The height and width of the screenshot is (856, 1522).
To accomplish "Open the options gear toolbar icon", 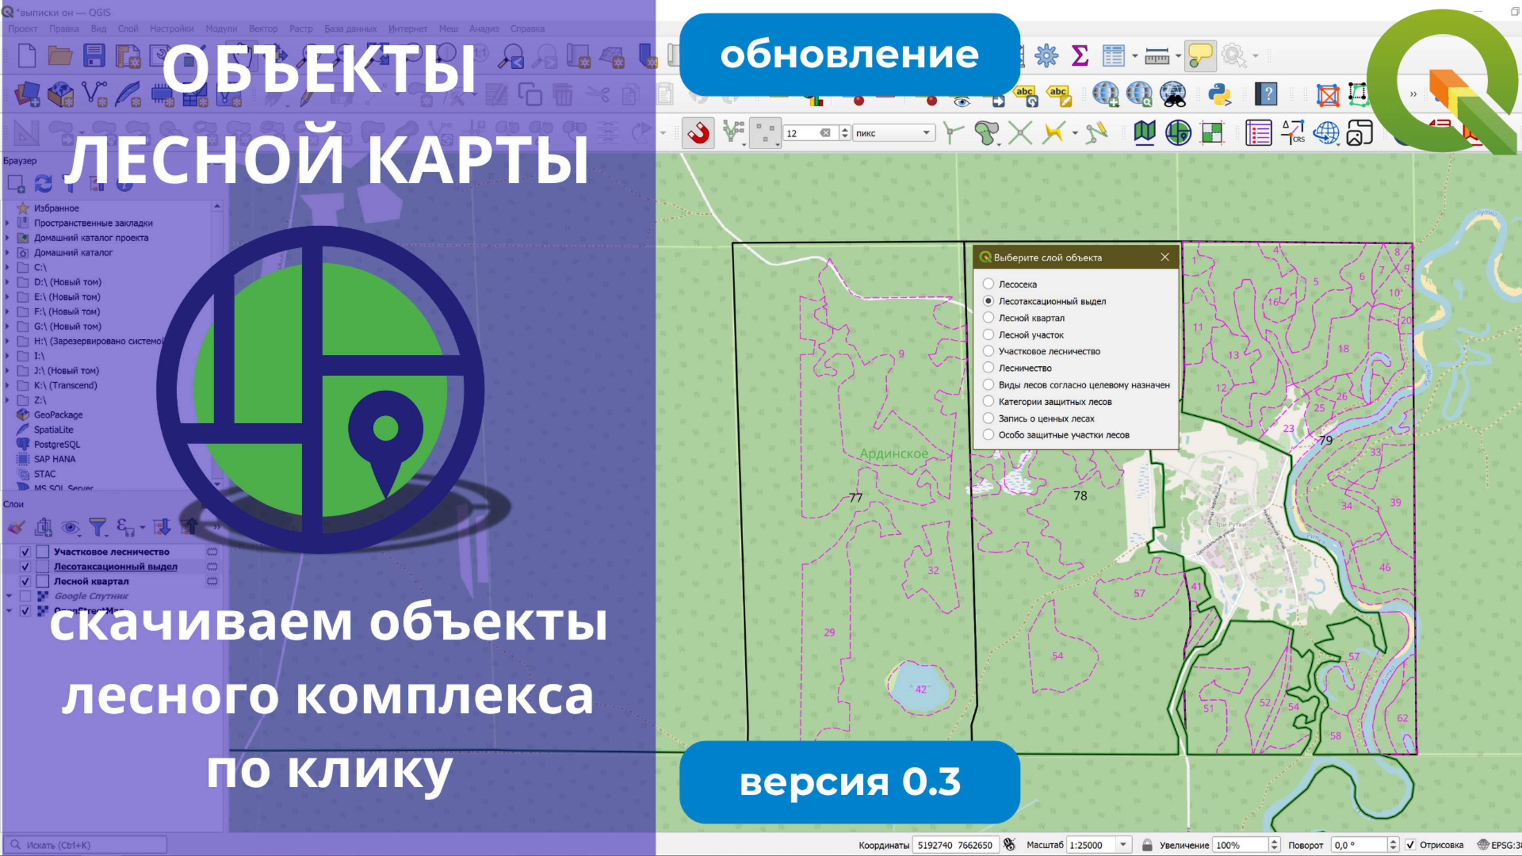I will click(x=1046, y=55).
